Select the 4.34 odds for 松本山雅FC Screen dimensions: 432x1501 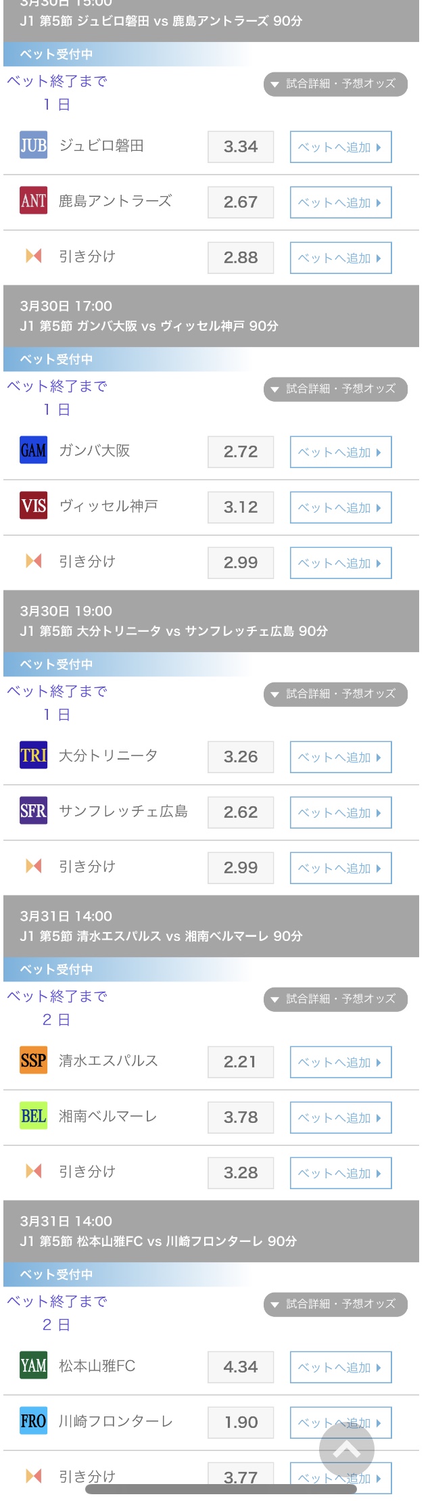click(241, 1367)
